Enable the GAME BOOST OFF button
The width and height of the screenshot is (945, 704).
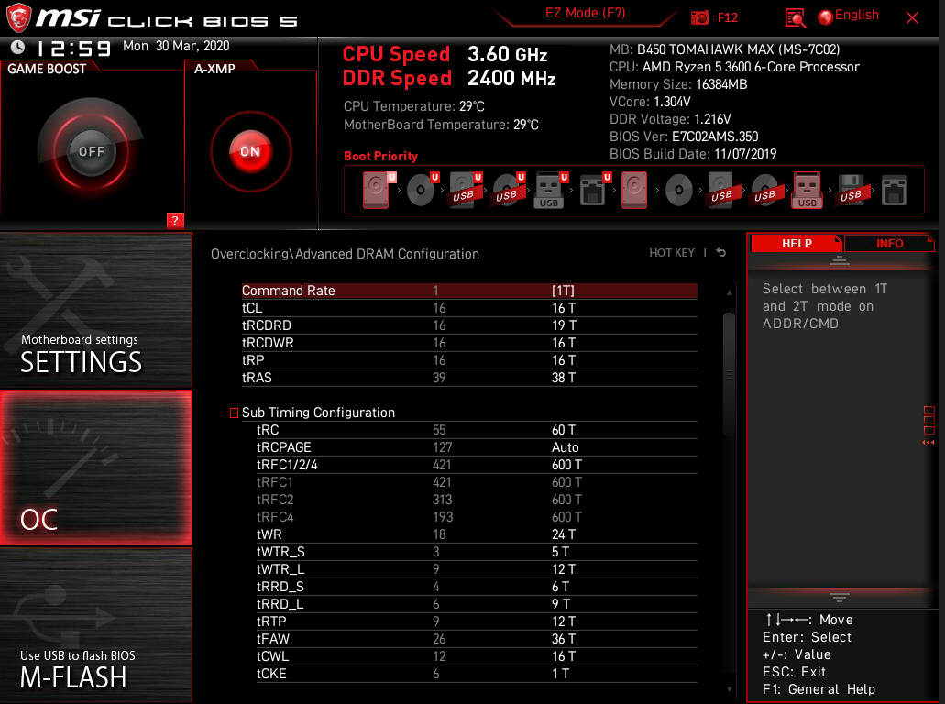tap(89, 150)
